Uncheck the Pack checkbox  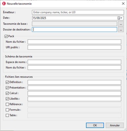coord(6,36)
